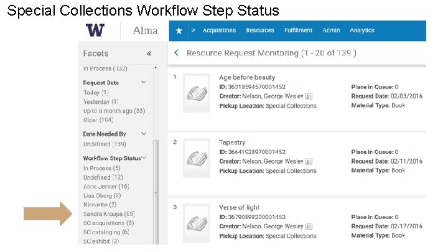The width and height of the screenshot is (448, 252).
Task: Open the Resources menu
Action: click(260, 30)
